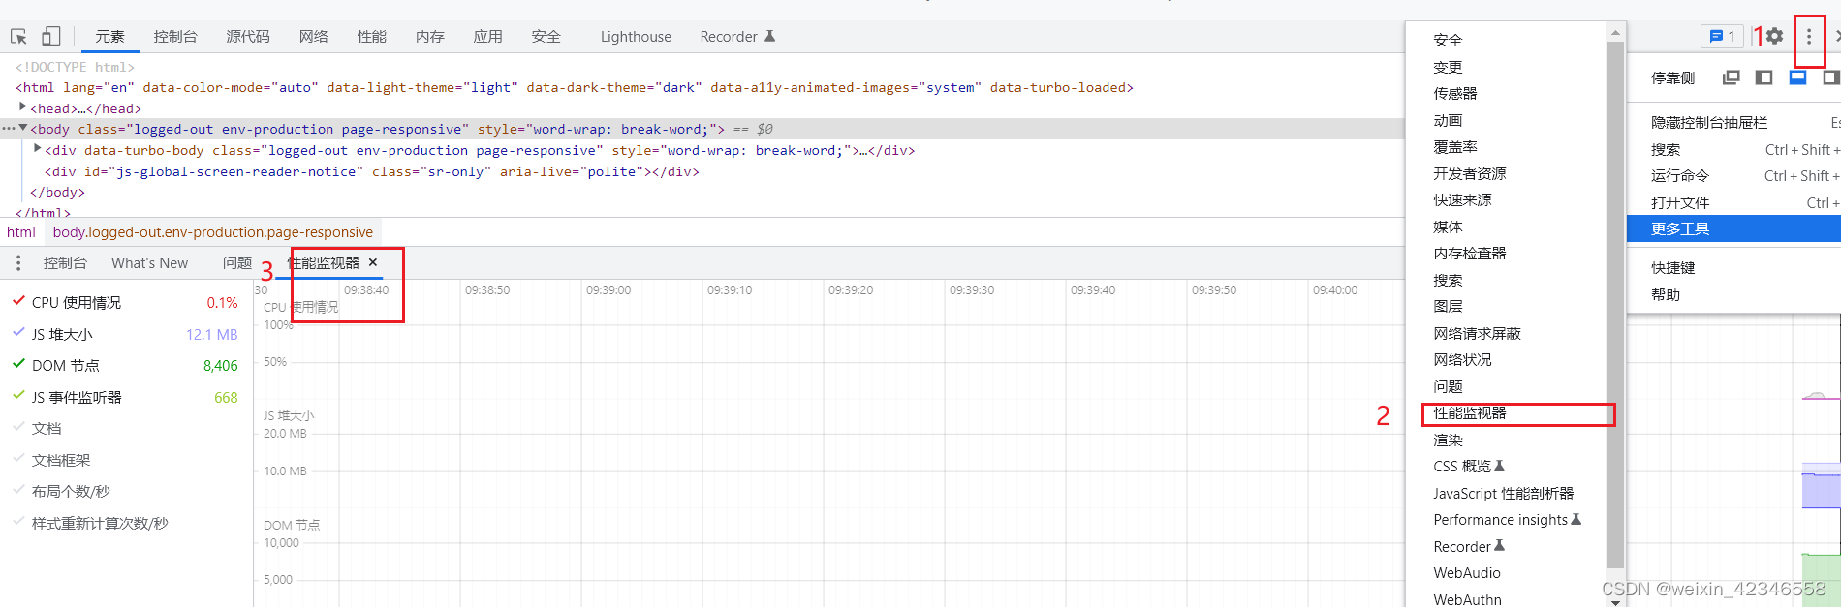Switch to the top 控制台 panel tab
This screenshot has width=1841, height=607.
(x=175, y=37)
